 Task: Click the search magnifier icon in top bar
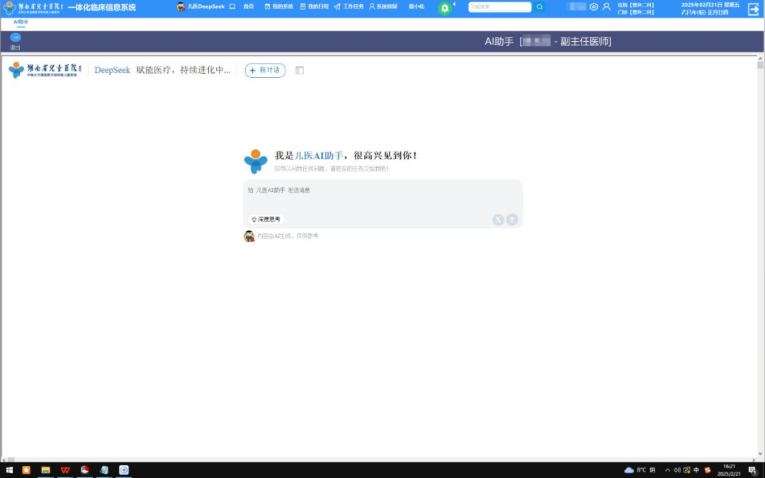(x=539, y=7)
